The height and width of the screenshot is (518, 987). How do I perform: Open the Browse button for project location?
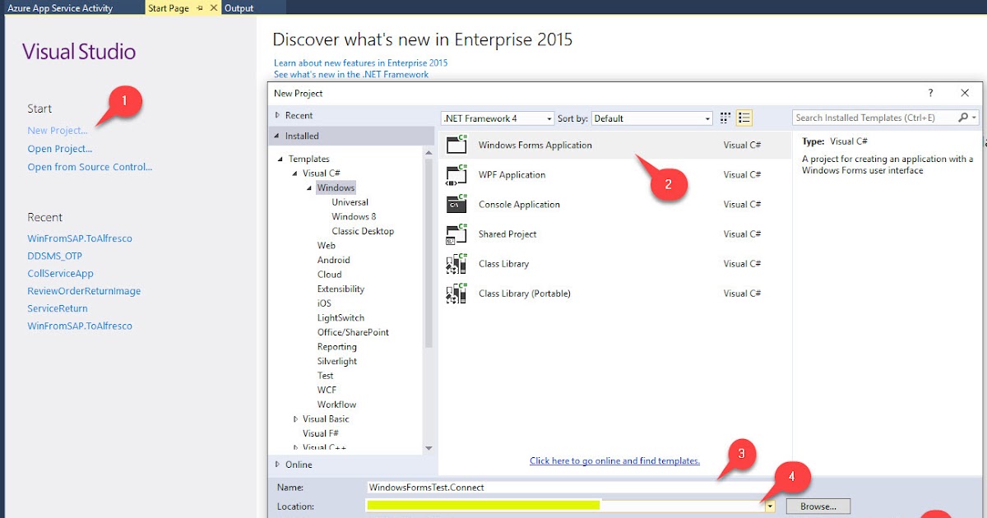tap(818, 506)
